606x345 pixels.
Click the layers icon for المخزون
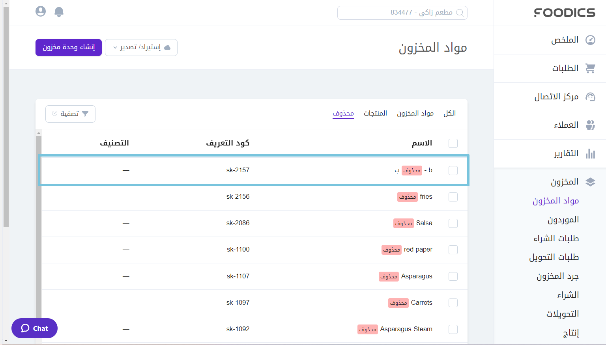(590, 182)
